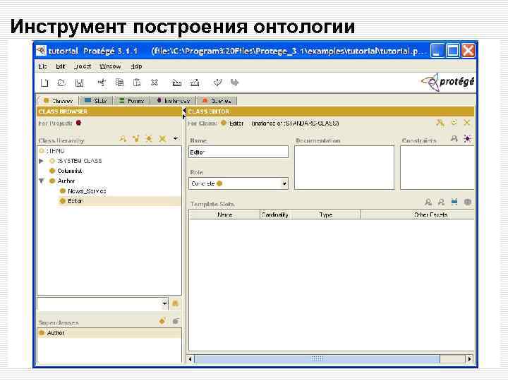Viewport: 508px width, 381px height.
Task: Click the search class icon beside the search box
Action: pos(175,303)
